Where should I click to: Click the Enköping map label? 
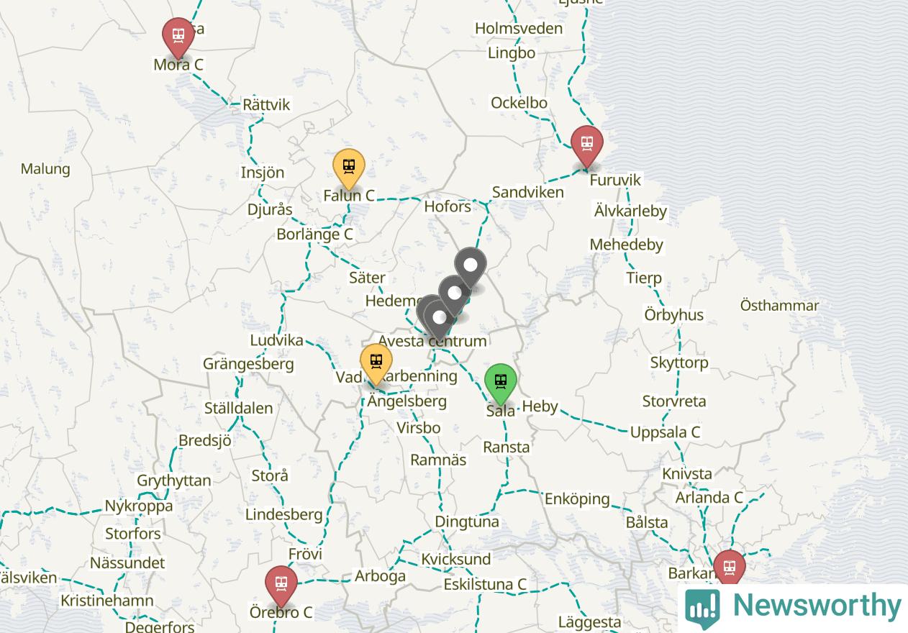tap(577, 498)
